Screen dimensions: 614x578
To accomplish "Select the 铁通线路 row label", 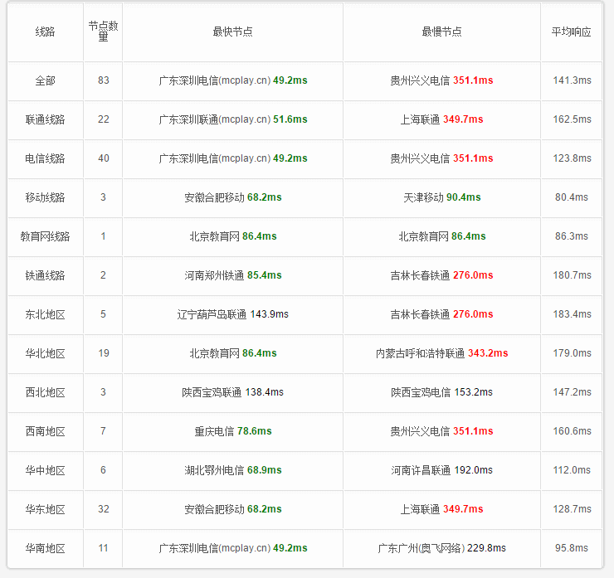I will pos(45,275).
